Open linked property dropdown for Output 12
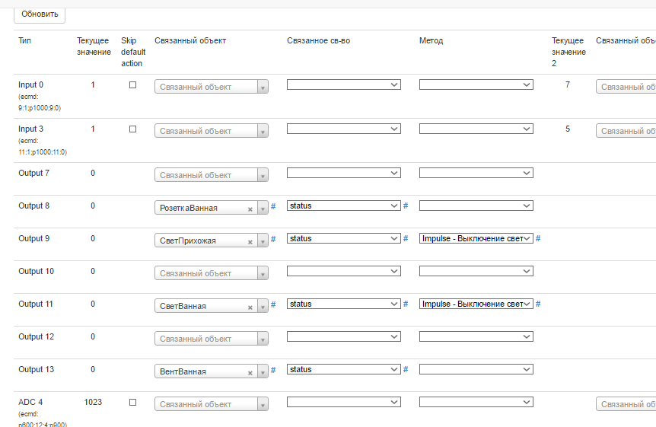 [x=343, y=336]
